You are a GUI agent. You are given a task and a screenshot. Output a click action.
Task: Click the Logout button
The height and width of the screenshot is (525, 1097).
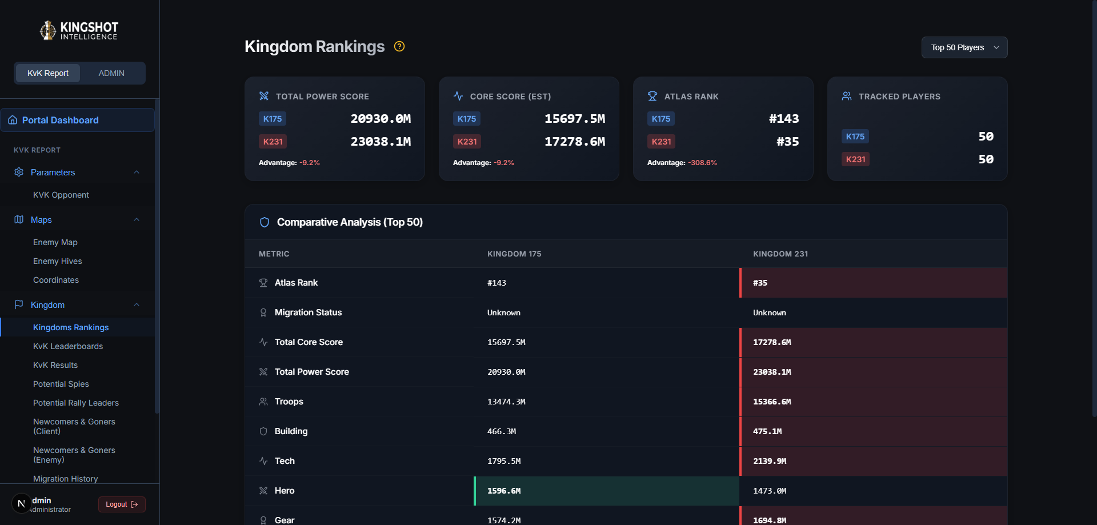(122, 504)
